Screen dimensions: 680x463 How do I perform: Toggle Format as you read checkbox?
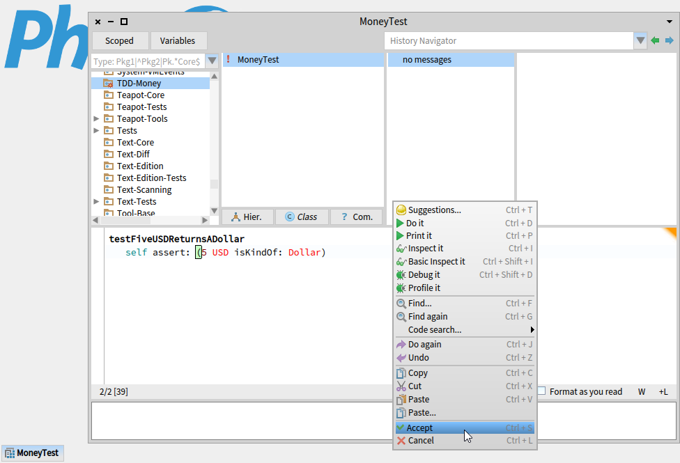[541, 391]
